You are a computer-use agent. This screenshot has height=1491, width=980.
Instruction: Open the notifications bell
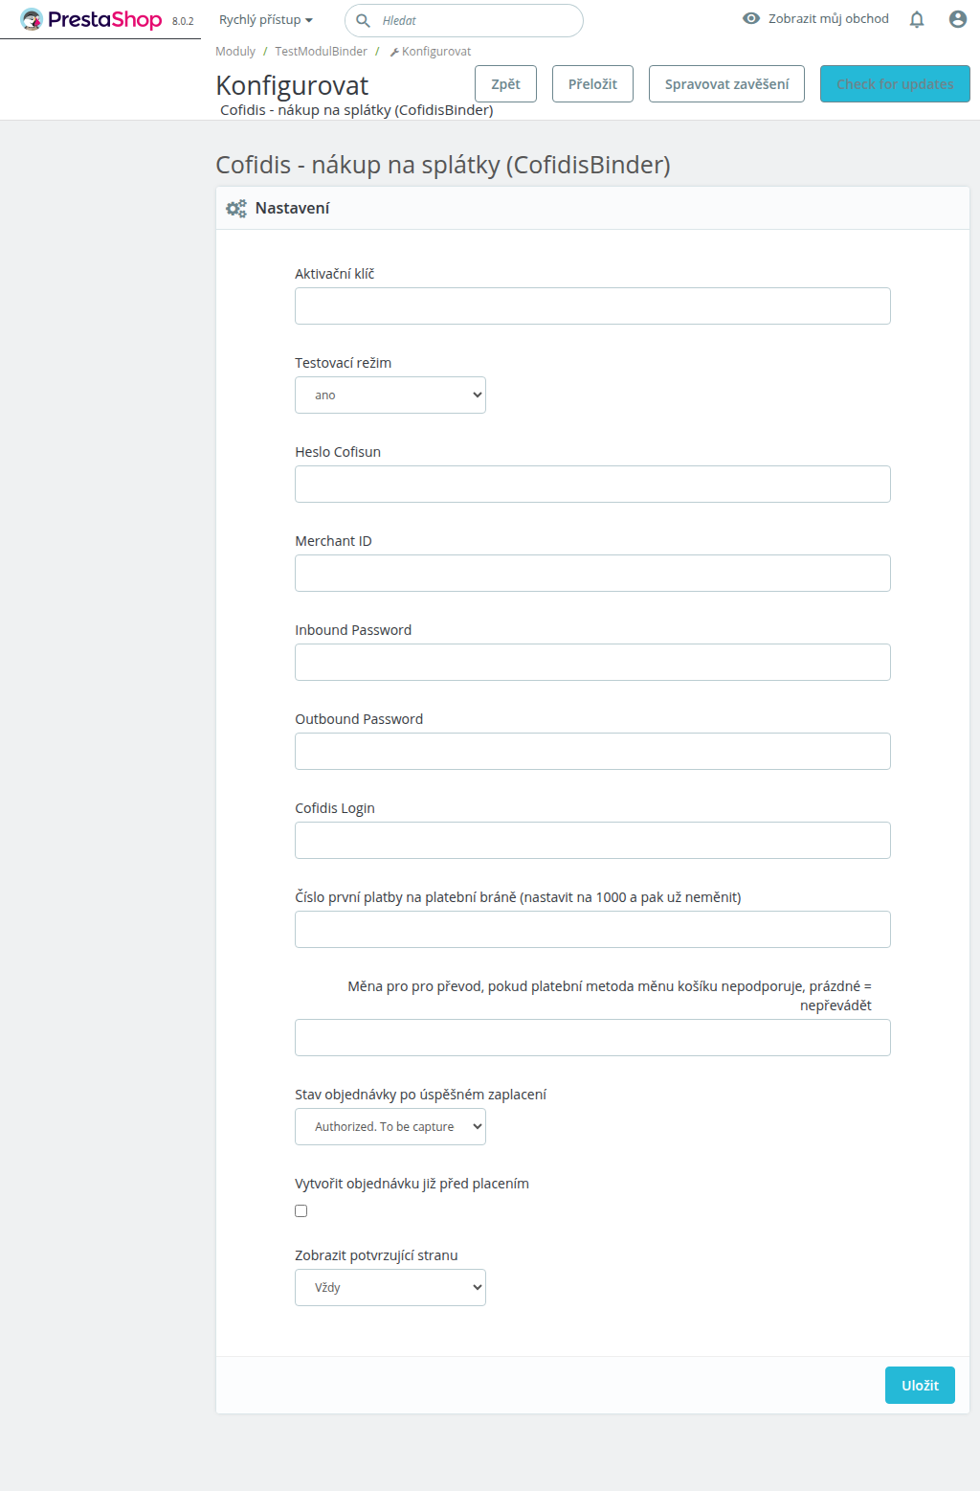click(x=917, y=19)
